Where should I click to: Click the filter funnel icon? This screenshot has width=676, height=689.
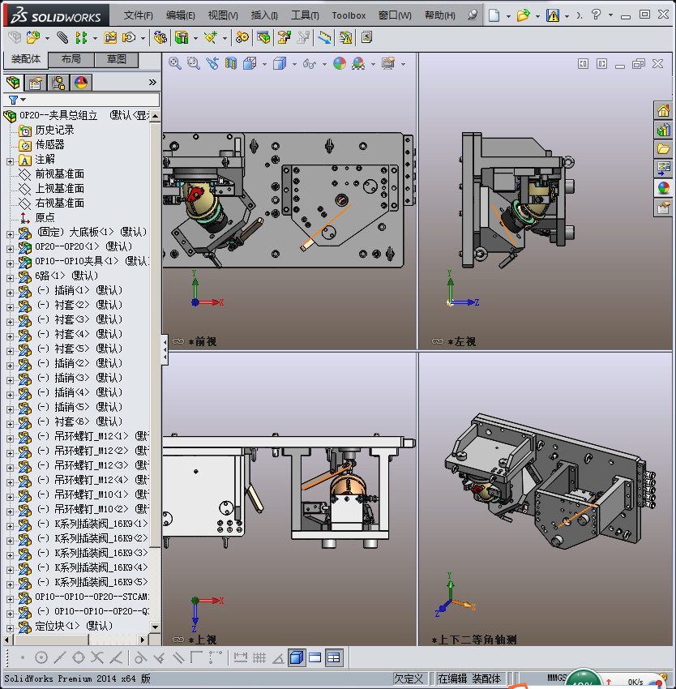[13, 101]
